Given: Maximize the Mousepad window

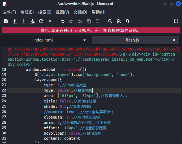Looking at the screenshot, I should pos(172,4).
